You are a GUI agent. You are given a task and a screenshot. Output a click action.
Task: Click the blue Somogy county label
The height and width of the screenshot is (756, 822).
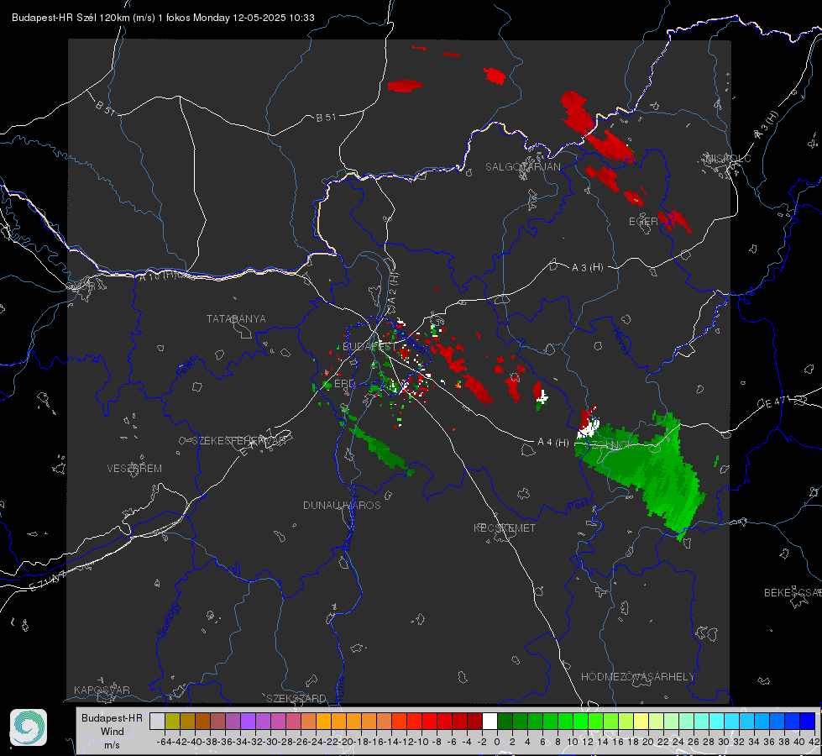pyautogui.click(x=168, y=620)
